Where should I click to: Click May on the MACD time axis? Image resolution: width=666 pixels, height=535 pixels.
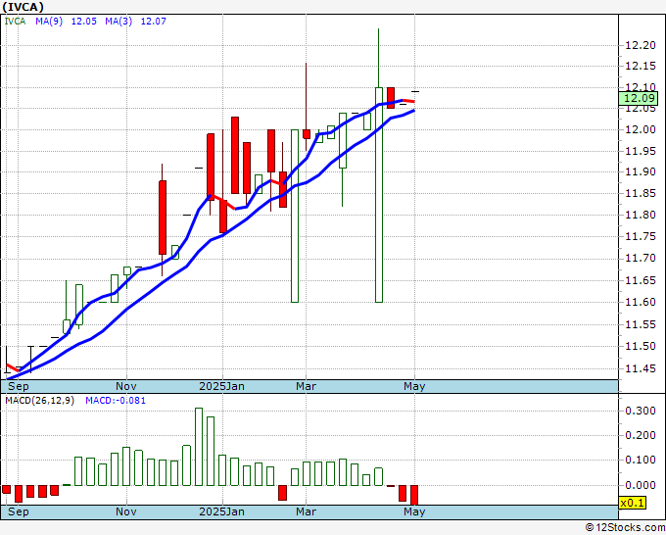[414, 511]
